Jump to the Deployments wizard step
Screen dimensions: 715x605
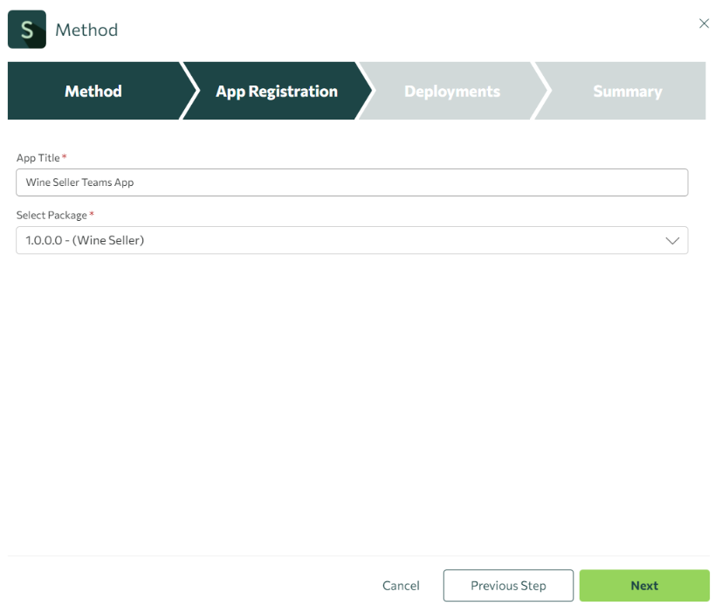point(452,91)
